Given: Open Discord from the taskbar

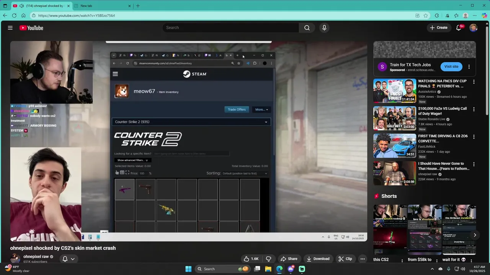Looking at the screenshot, I should coord(291,269).
